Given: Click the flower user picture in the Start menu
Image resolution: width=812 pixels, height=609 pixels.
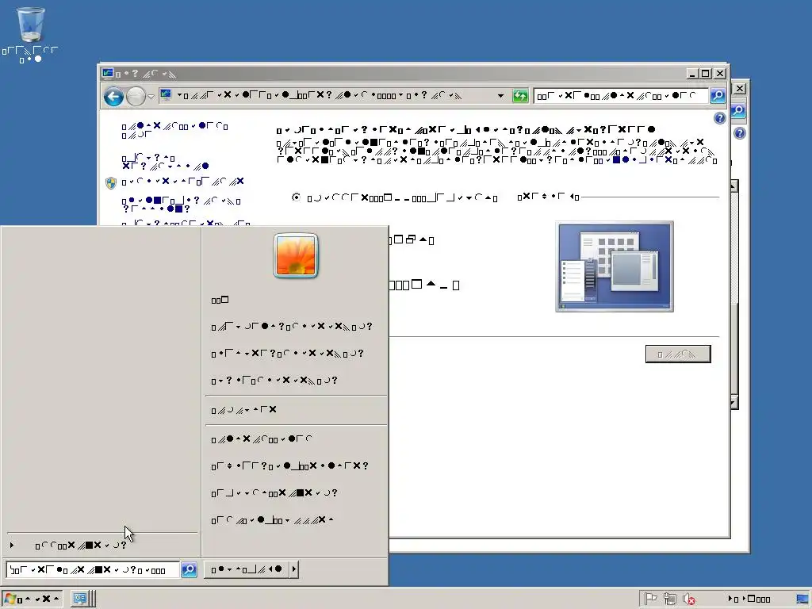Looking at the screenshot, I should (296, 256).
